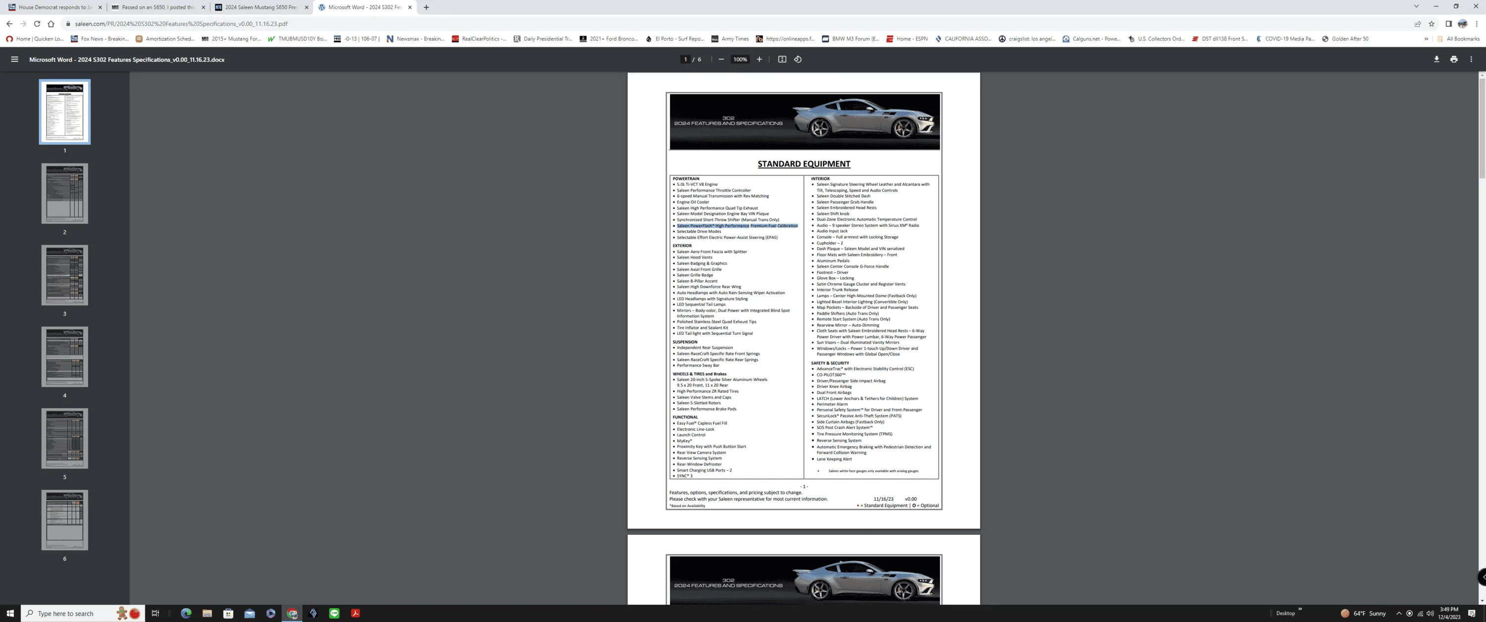This screenshot has height=622, width=1486.
Task: Open Newsmax bookmark
Action: click(416, 39)
